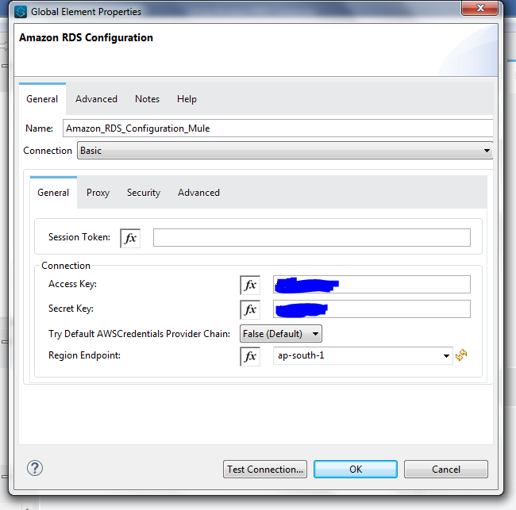
Task: Click into the Session Token input field
Action: [312, 237]
